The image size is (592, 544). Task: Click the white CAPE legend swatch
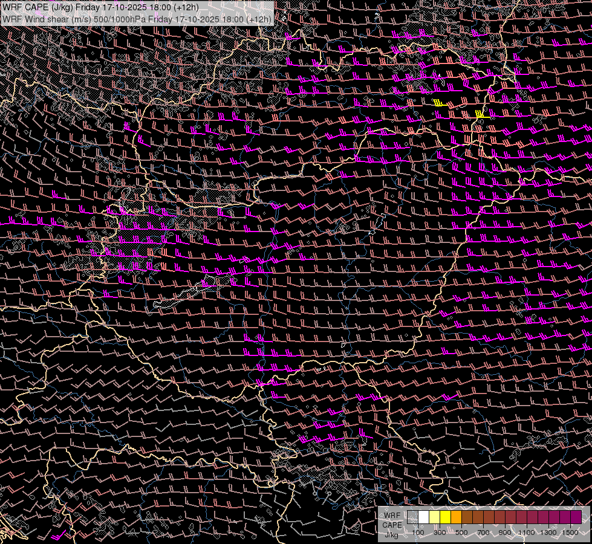423,517
